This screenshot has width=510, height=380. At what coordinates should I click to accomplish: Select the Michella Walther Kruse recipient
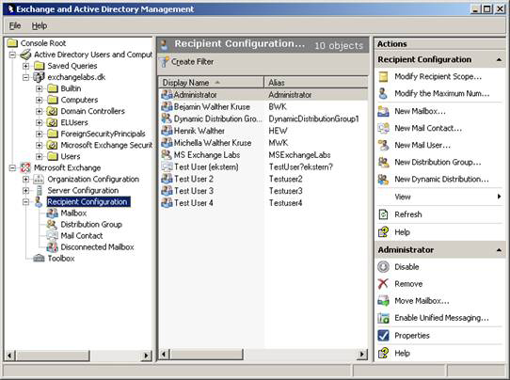[x=263, y=143]
